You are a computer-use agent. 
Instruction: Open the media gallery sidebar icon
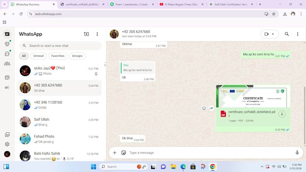point(7,135)
